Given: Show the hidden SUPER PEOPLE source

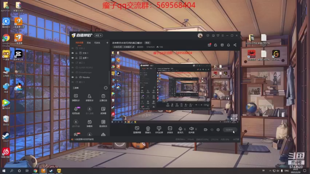Looking at the screenshot, I should coord(72,67).
